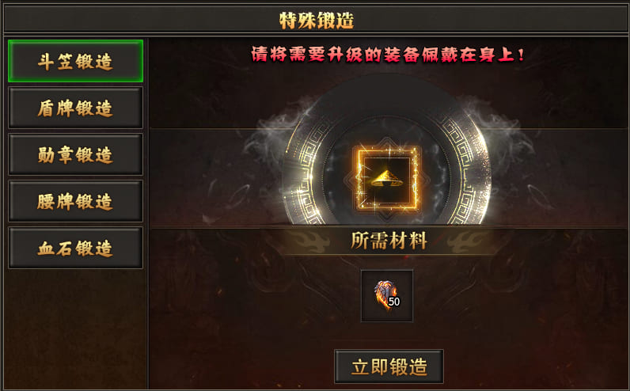630x391 pixels.
Task: Click the 特殊锻造 window title
Action: 317,20
